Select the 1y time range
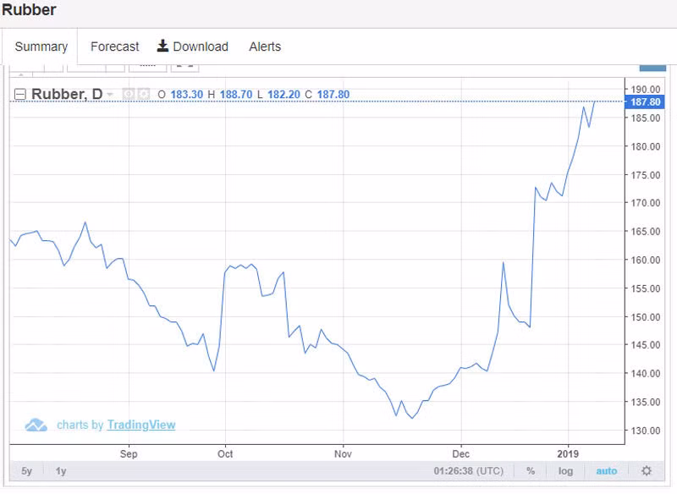This screenshot has width=677, height=494. pos(61,471)
